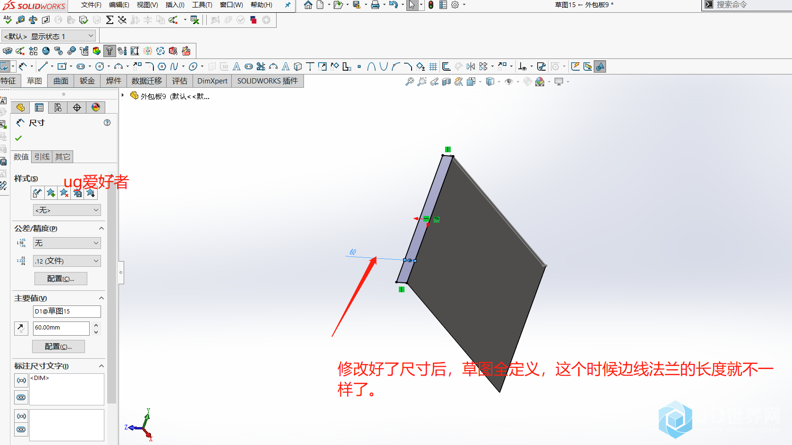Screen dimensions: 792x445
Task: Click Zoom to Area icon
Action: 421,82
